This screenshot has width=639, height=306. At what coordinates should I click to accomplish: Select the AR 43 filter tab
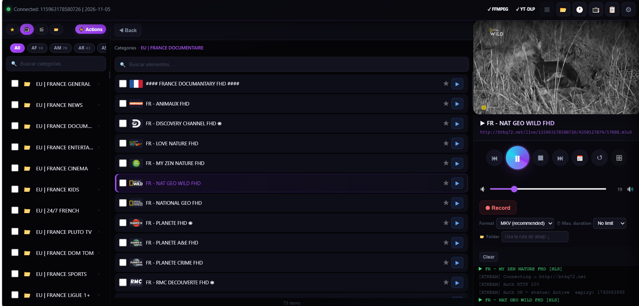84,48
